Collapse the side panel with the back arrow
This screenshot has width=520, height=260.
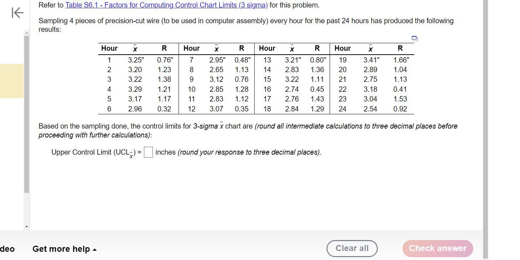[x=17, y=12]
